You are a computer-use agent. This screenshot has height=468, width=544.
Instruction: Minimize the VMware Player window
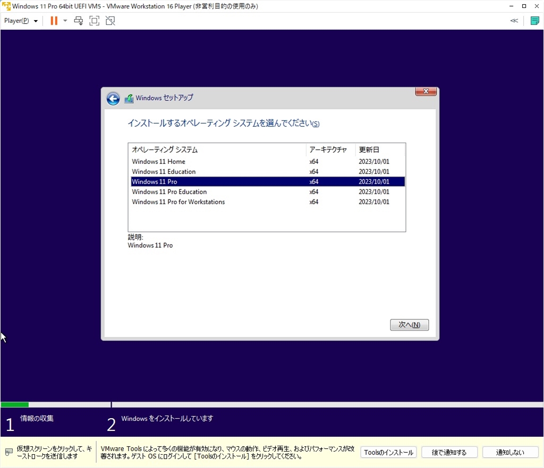coord(512,6)
